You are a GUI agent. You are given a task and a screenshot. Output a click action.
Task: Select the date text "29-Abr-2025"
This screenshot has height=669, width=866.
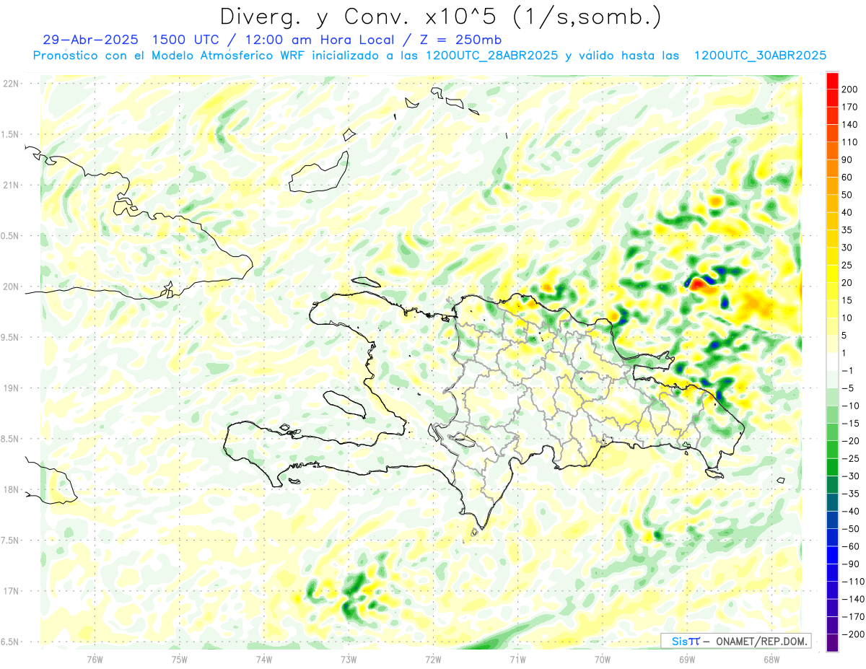90,40
